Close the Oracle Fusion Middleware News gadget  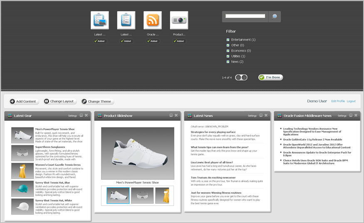click(356, 115)
